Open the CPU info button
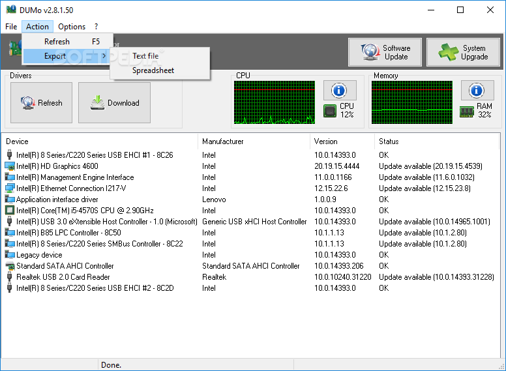This screenshot has width=506, height=371. coord(340,91)
